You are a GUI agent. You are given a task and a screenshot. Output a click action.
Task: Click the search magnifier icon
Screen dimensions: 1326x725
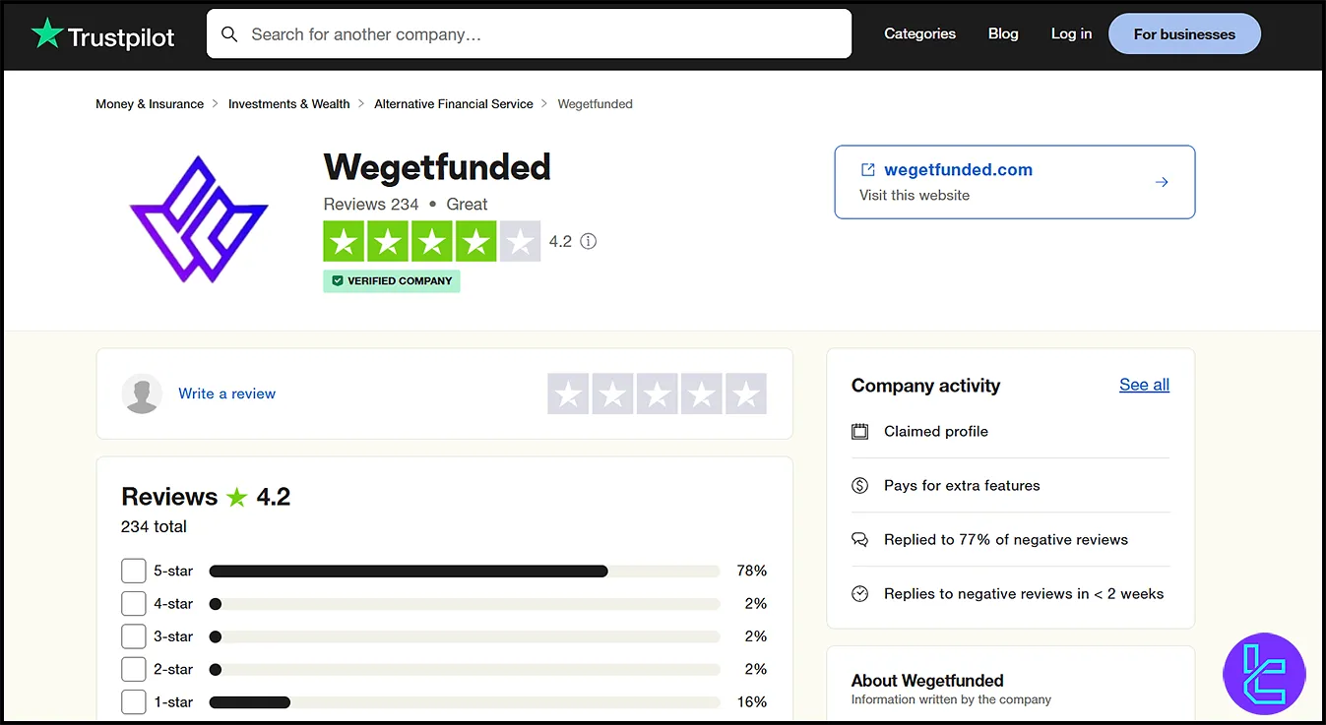(x=229, y=33)
